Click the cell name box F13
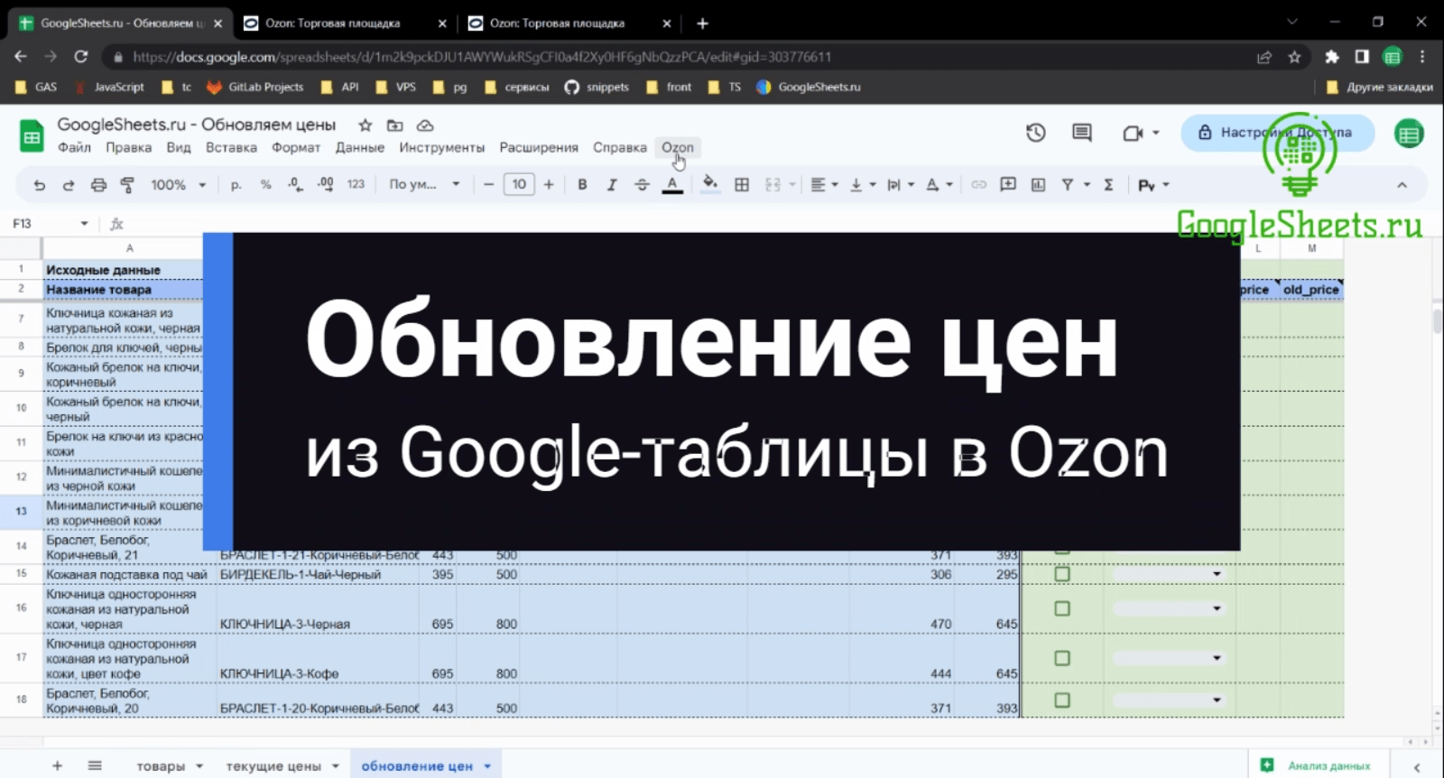The height and width of the screenshot is (778, 1444). [x=50, y=224]
